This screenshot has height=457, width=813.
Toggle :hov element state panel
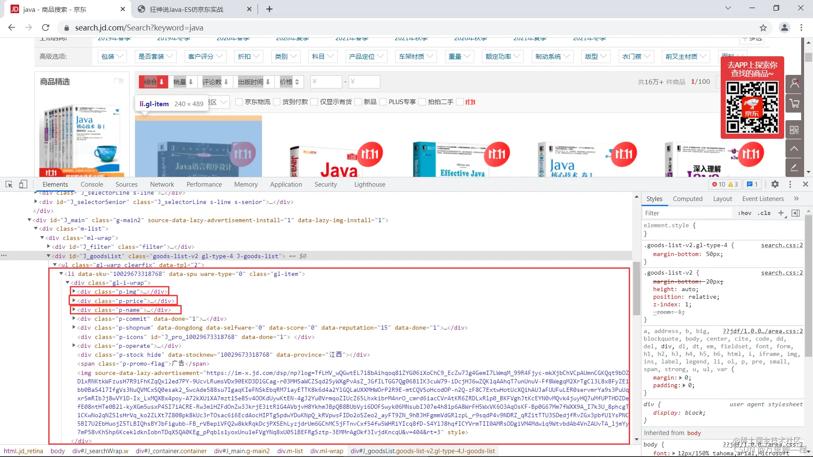(x=745, y=213)
